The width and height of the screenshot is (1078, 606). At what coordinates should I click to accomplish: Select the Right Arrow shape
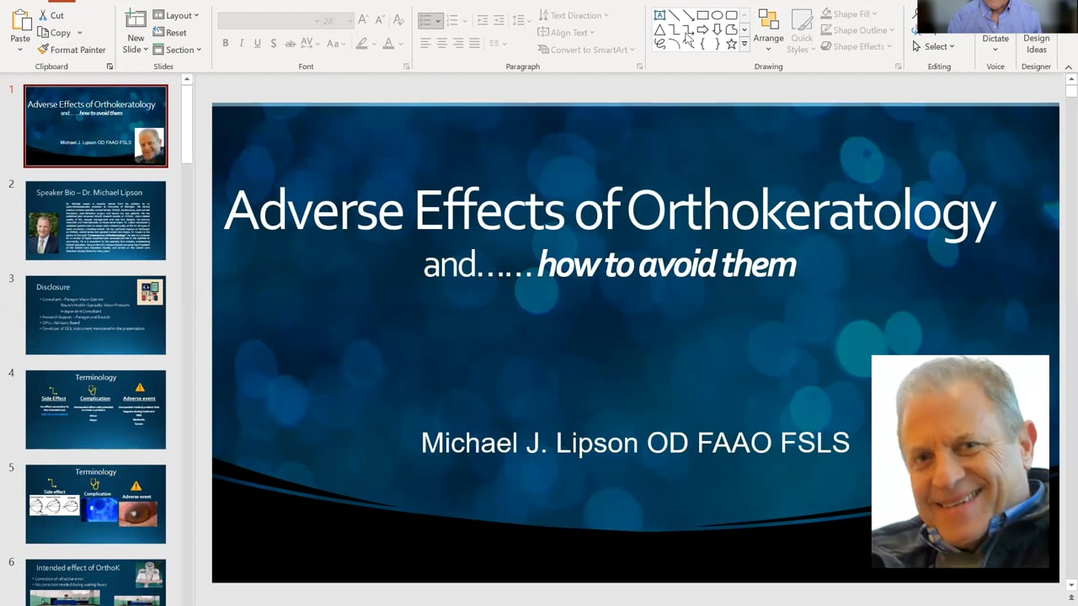coord(702,29)
